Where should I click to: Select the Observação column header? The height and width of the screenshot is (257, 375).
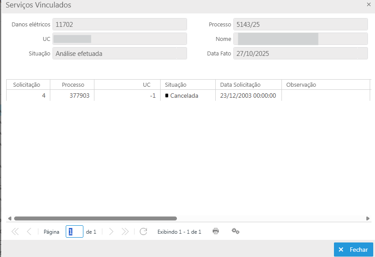click(x=325, y=84)
